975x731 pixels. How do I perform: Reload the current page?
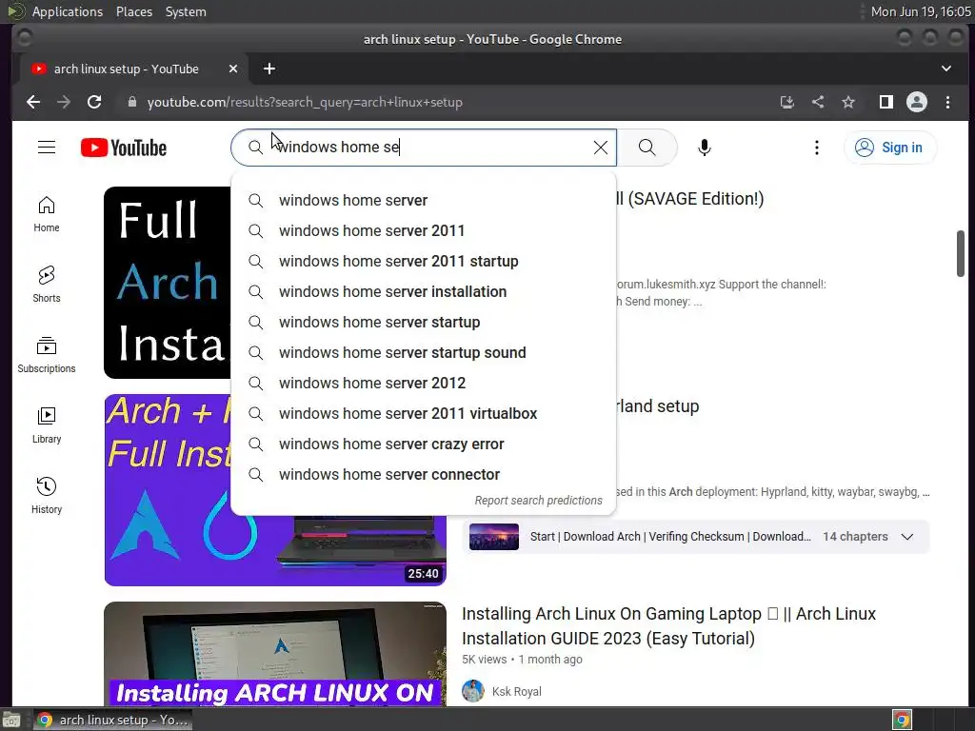pos(94,102)
